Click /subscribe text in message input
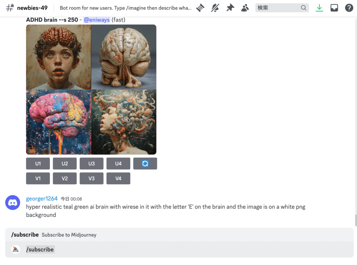This screenshot has height=265, width=357. tap(40, 250)
